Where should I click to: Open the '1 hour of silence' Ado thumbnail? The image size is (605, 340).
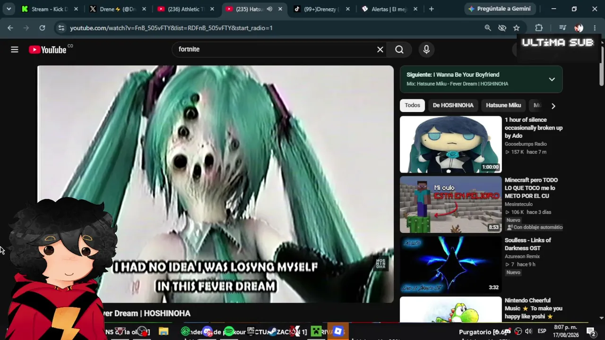point(450,144)
